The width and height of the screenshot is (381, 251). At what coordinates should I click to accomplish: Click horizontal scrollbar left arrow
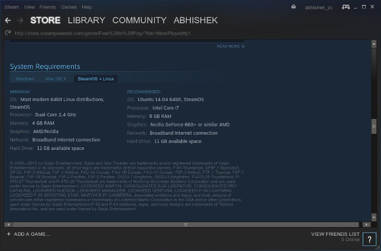point(8,225)
